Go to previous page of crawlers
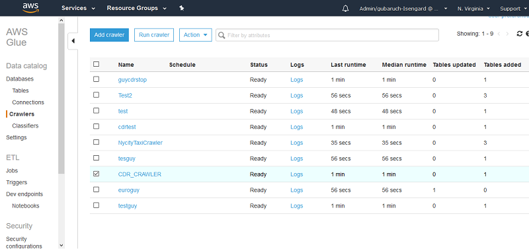This screenshot has width=529, height=249. [499, 34]
